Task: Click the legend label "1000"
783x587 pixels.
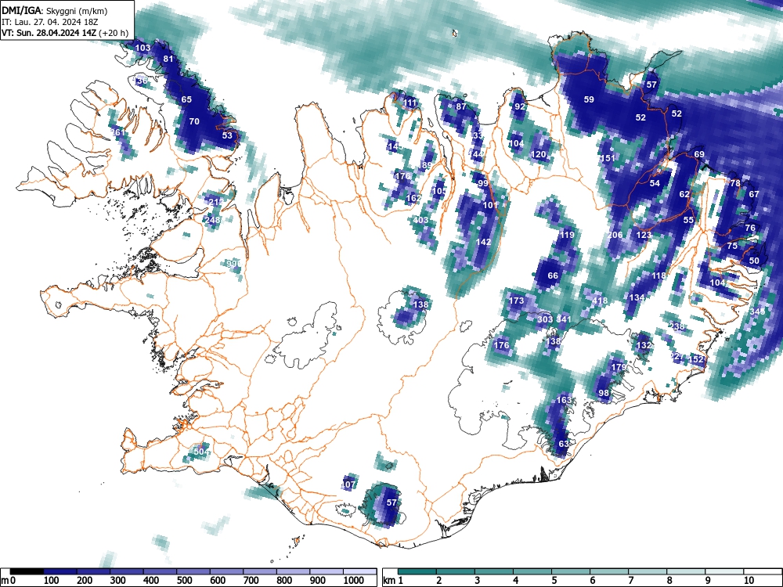Action: 354,581
